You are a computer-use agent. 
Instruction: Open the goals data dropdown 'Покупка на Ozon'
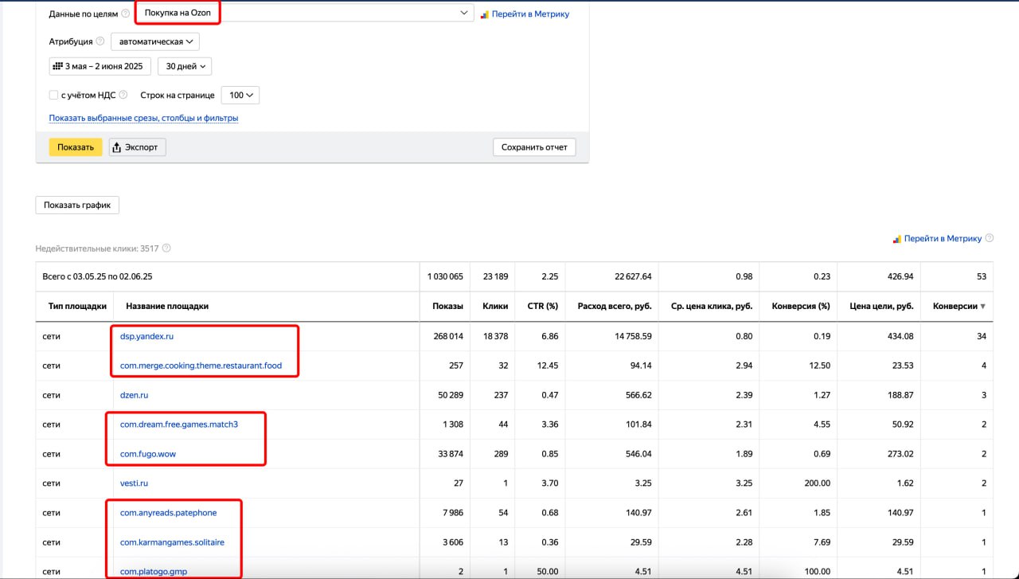click(x=305, y=14)
